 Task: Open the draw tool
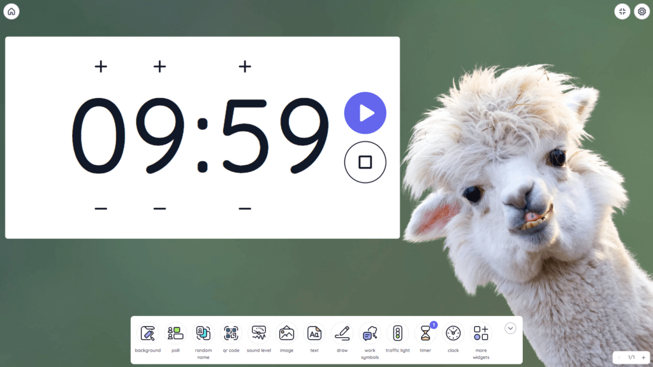click(341, 334)
